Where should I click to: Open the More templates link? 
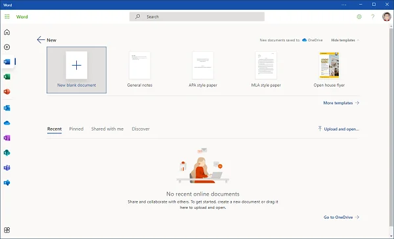coord(341,103)
